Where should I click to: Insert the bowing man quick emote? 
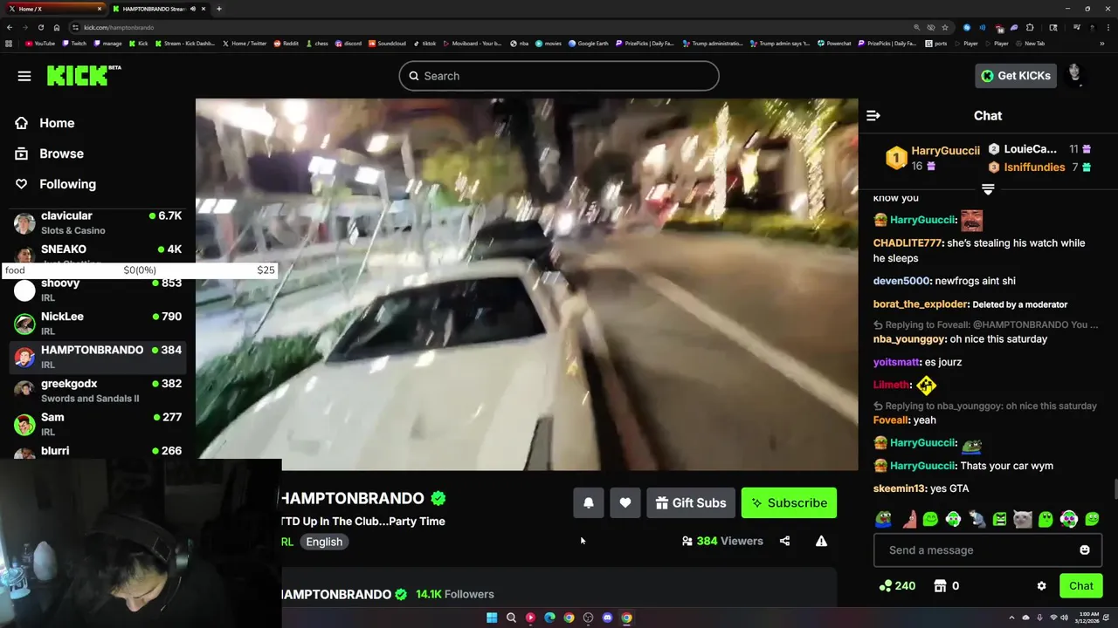coord(977,520)
